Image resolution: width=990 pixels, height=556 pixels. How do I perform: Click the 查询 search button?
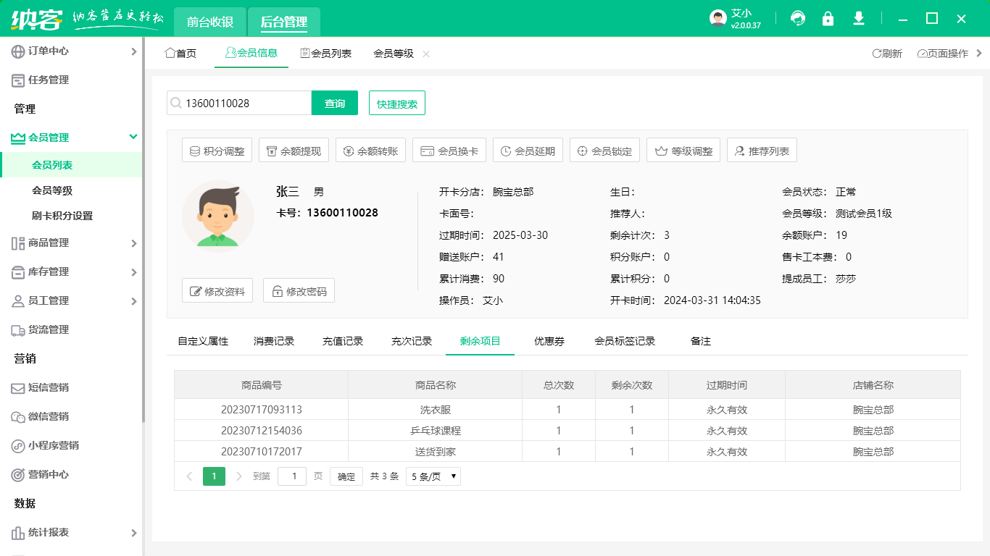click(x=335, y=104)
